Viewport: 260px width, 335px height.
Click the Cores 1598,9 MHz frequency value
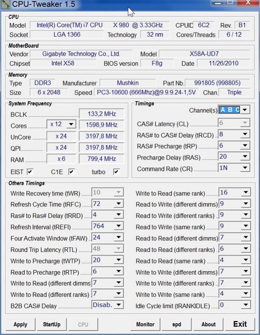coord(102,125)
